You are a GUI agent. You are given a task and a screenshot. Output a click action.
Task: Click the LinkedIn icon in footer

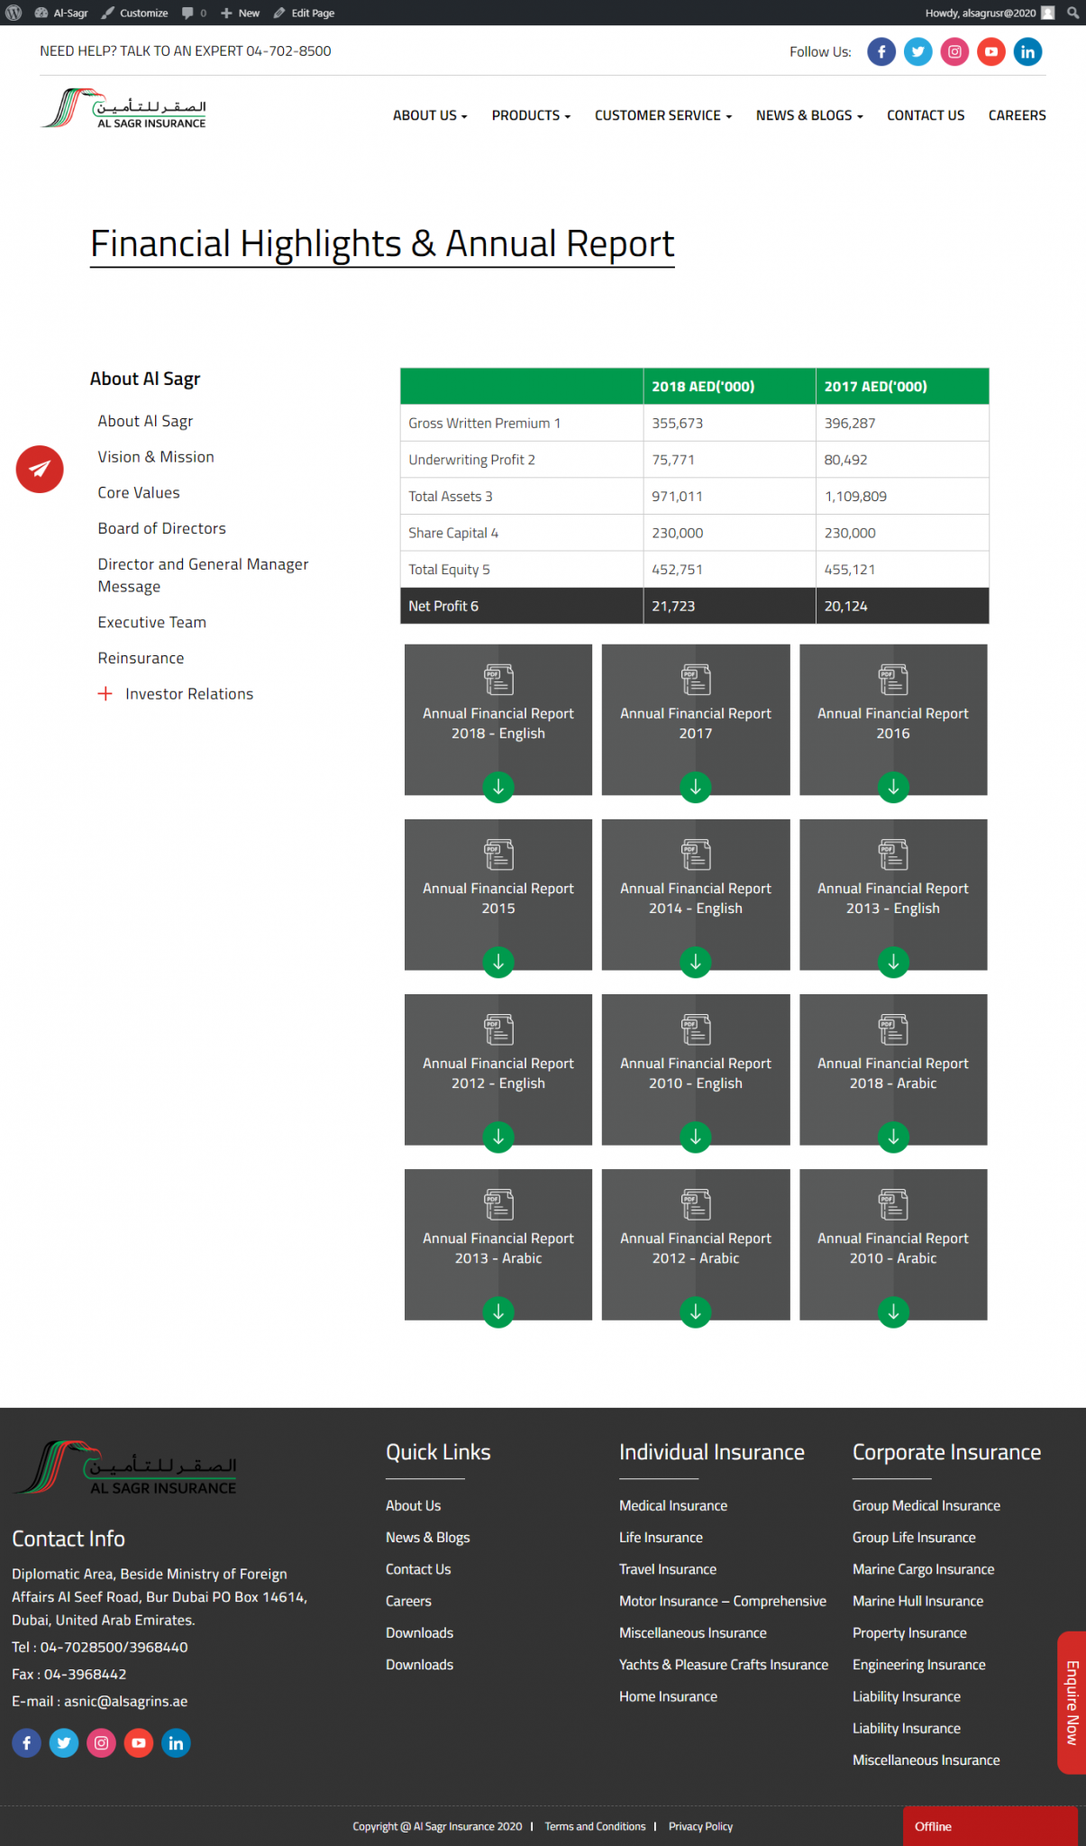coord(176,1743)
